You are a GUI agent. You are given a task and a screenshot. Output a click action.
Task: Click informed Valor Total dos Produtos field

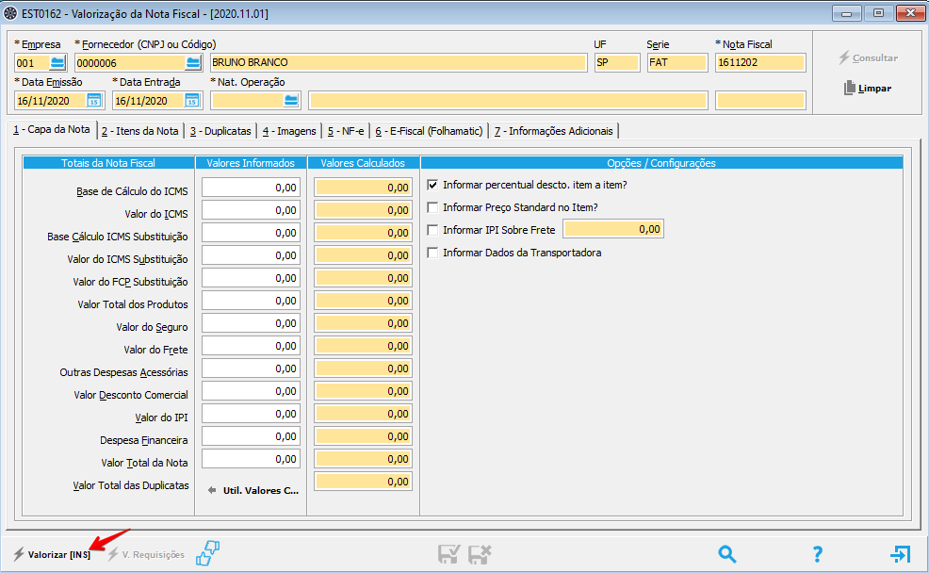tap(252, 301)
